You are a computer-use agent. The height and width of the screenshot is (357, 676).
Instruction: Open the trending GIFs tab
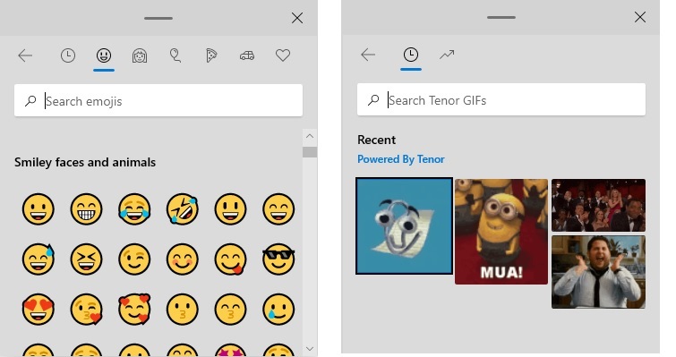447,55
